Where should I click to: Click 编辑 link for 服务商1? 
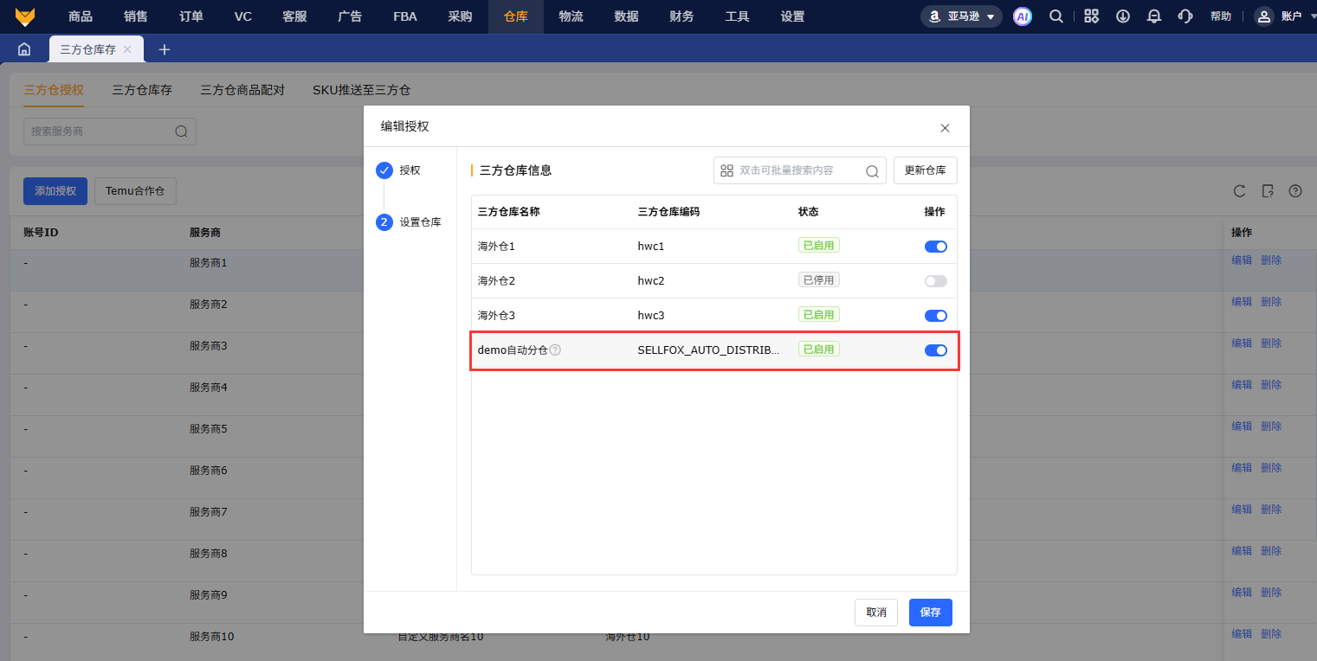pyautogui.click(x=1242, y=260)
